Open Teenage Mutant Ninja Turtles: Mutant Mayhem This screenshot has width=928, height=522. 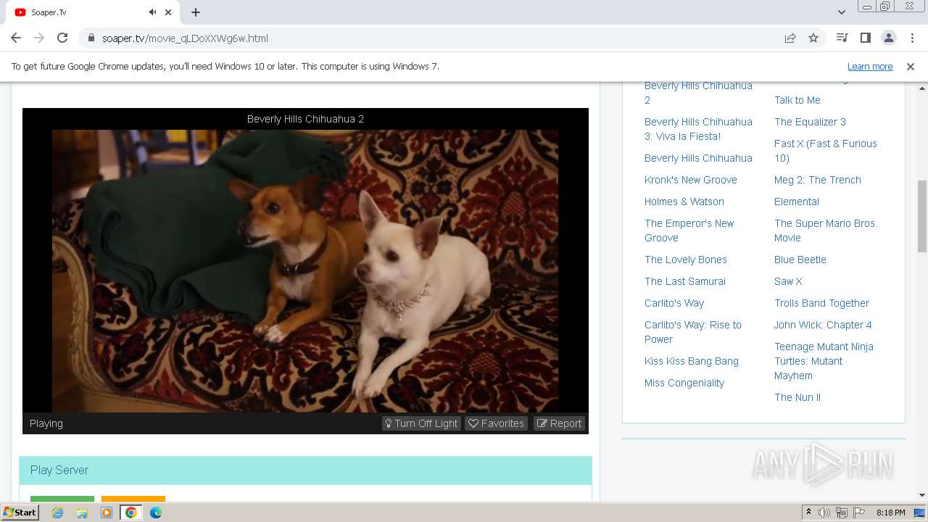pos(824,361)
